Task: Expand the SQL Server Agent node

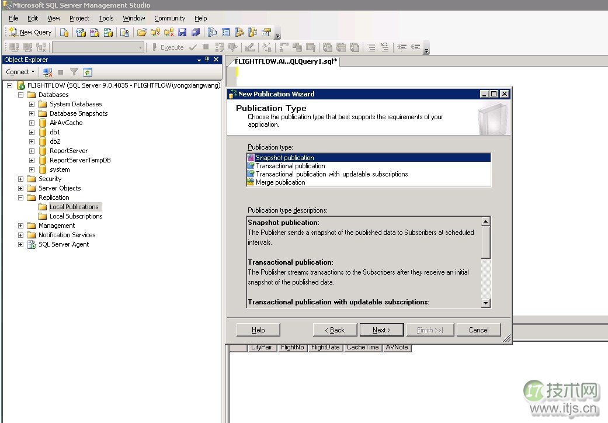Action: point(21,244)
